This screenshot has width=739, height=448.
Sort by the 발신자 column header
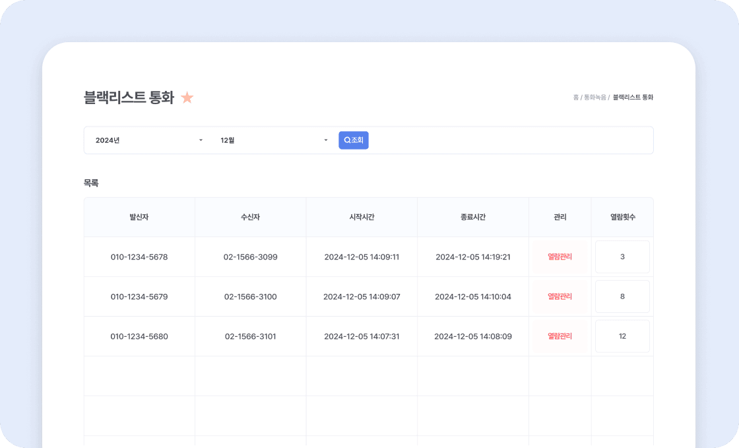coord(139,217)
